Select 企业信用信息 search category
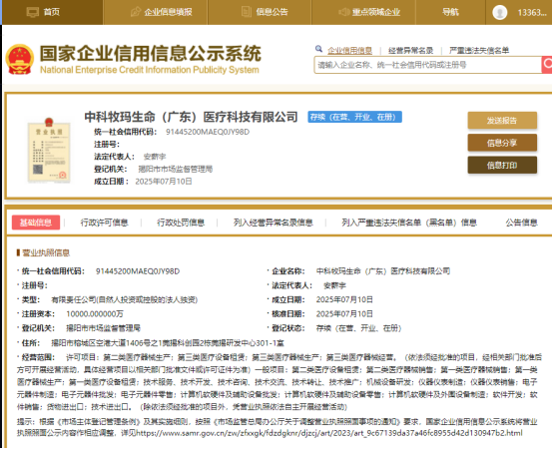The image size is (557, 454). [349, 51]
